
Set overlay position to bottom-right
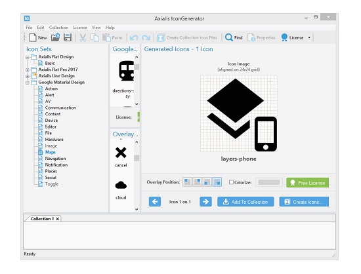[217, 182]
